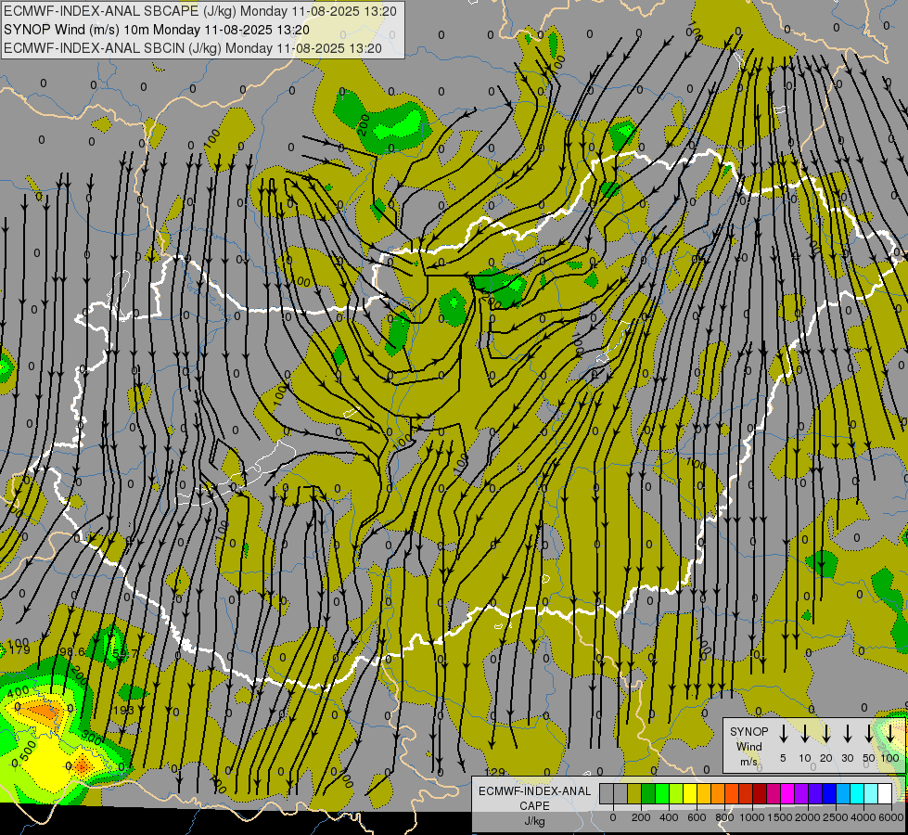Click the '129' CAPE value near the bottom legend
The image size is (908, 835).
[494, 772]
